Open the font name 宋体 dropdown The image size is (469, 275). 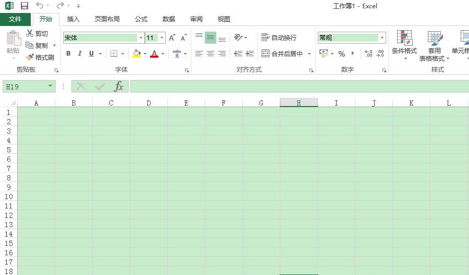[141, 38]
